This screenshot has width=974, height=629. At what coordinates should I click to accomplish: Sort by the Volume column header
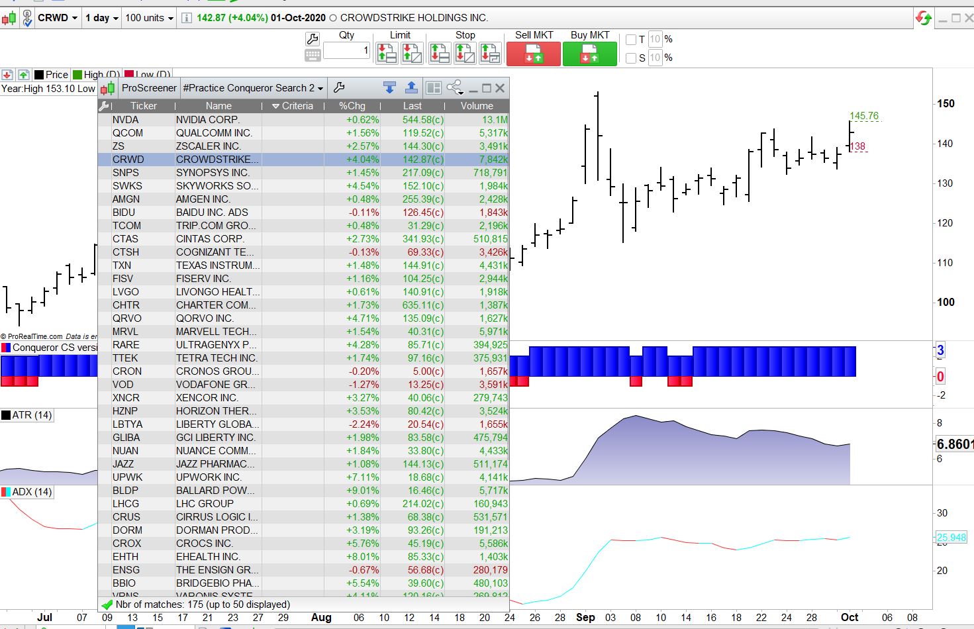coord(477,106)
